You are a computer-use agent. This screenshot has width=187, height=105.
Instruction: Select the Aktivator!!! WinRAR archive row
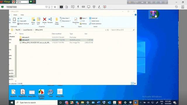coord(56,40)
